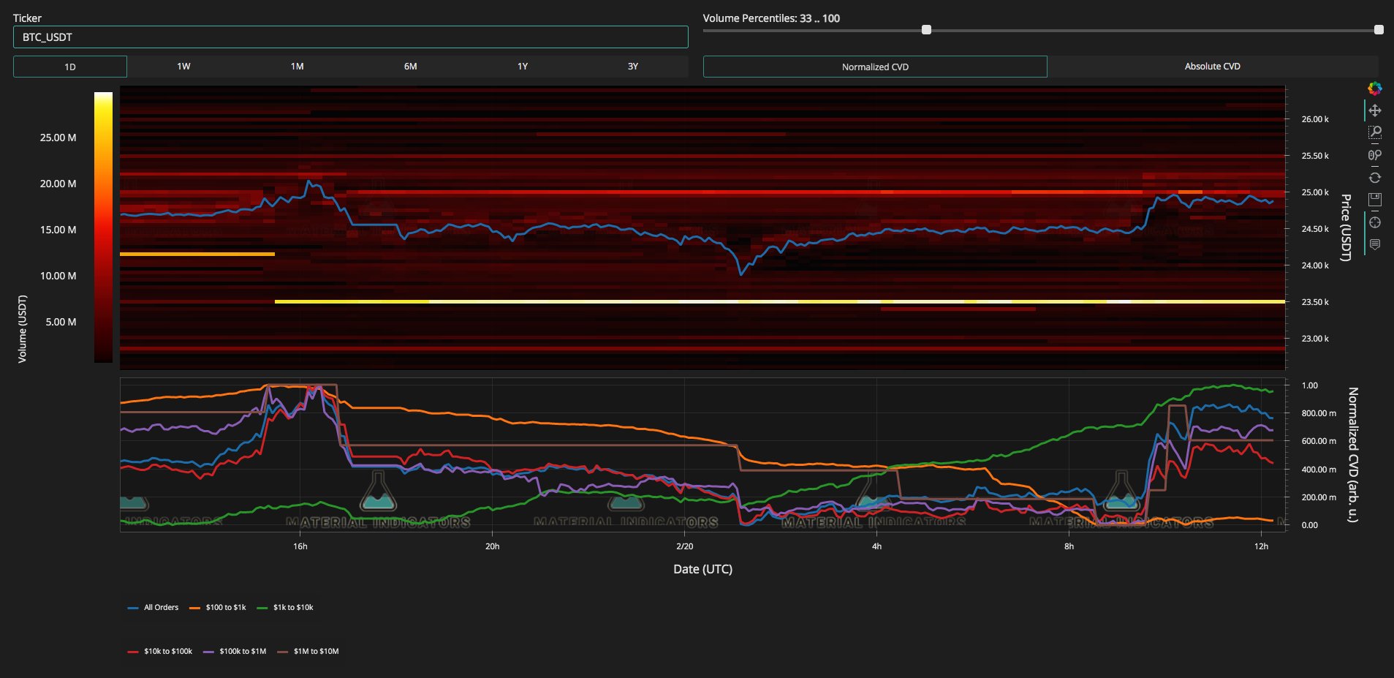Click the upper Volume Percentiles slider handle
The width and height of the screenshot is (1394, 678).
[x=1379, y=30]
